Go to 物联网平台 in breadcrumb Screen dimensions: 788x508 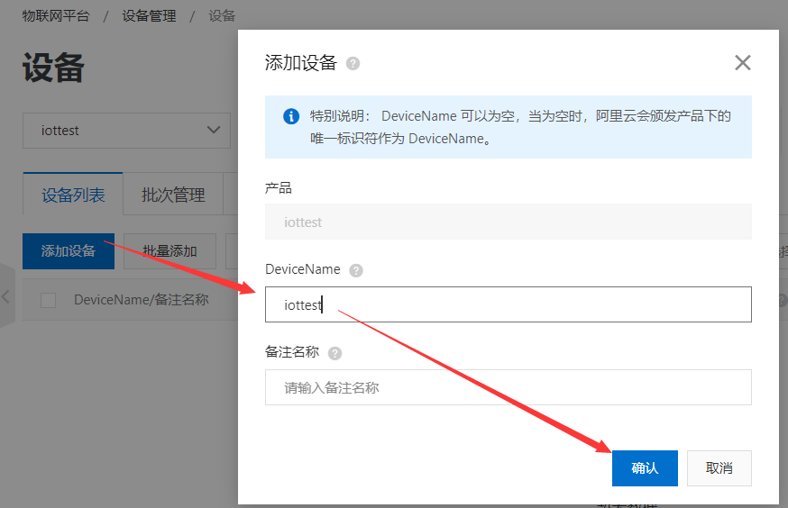(x=56, y=15)
